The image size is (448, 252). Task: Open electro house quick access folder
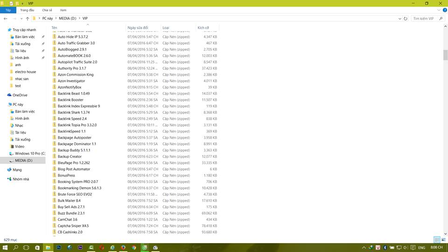(25, 72)
